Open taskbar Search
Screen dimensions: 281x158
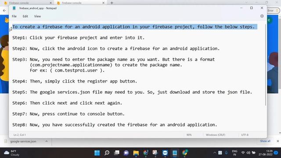(107, 153)
